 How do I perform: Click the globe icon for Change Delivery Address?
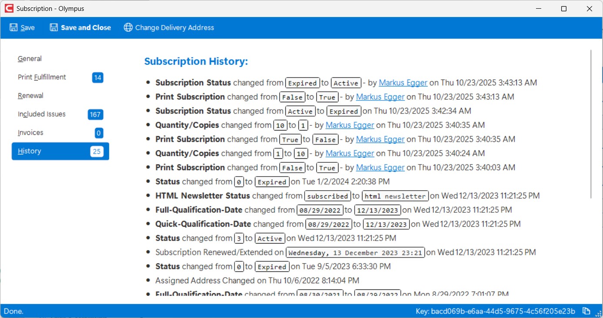(128, 28)
